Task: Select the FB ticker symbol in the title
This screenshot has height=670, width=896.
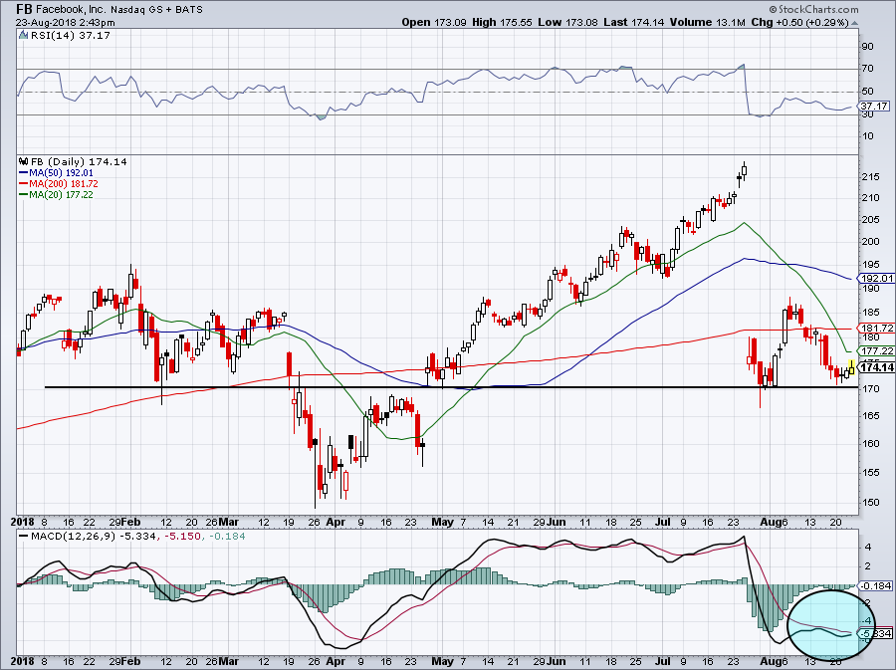Action: click(24, 9)
